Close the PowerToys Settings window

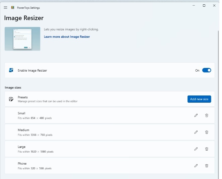pyautogui.click(x=214, y=5)
